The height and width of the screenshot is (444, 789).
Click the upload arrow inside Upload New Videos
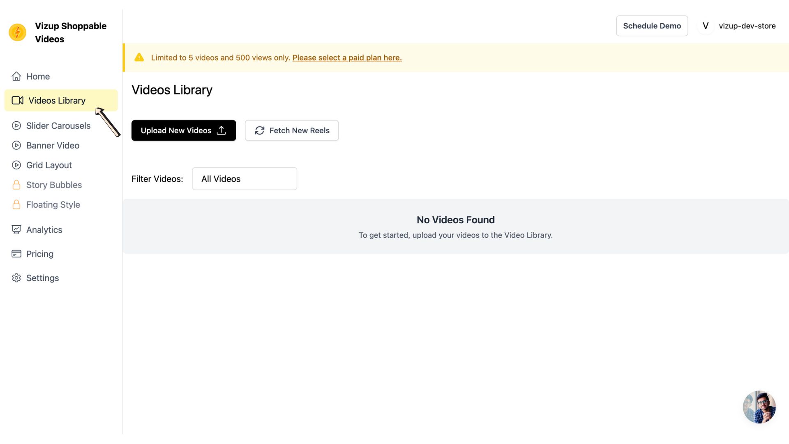pos(221,130)
